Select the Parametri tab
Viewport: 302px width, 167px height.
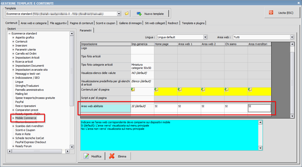pyautogui.click(x=86, y=30)
